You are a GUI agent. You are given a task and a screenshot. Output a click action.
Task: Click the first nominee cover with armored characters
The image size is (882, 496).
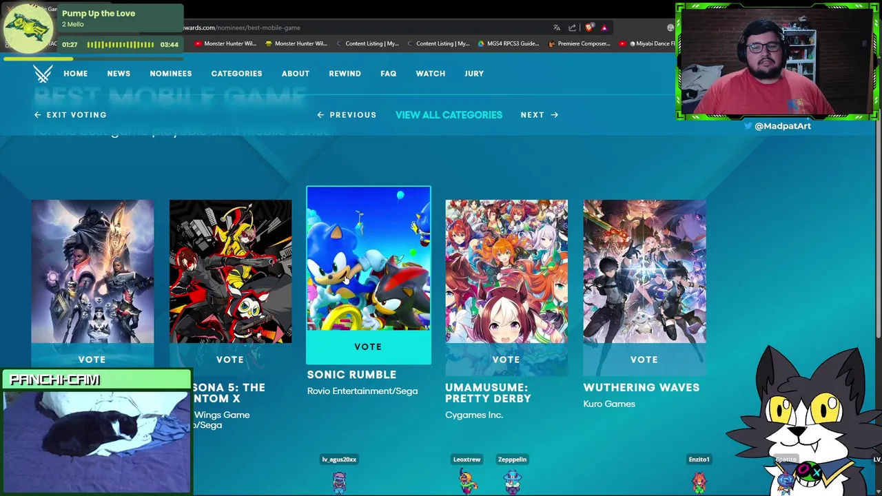pos(92,271)
